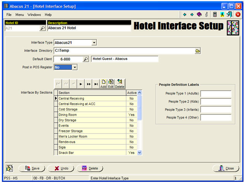Click the Default Client number field
245x183 pixels.
tap(68, 59)
